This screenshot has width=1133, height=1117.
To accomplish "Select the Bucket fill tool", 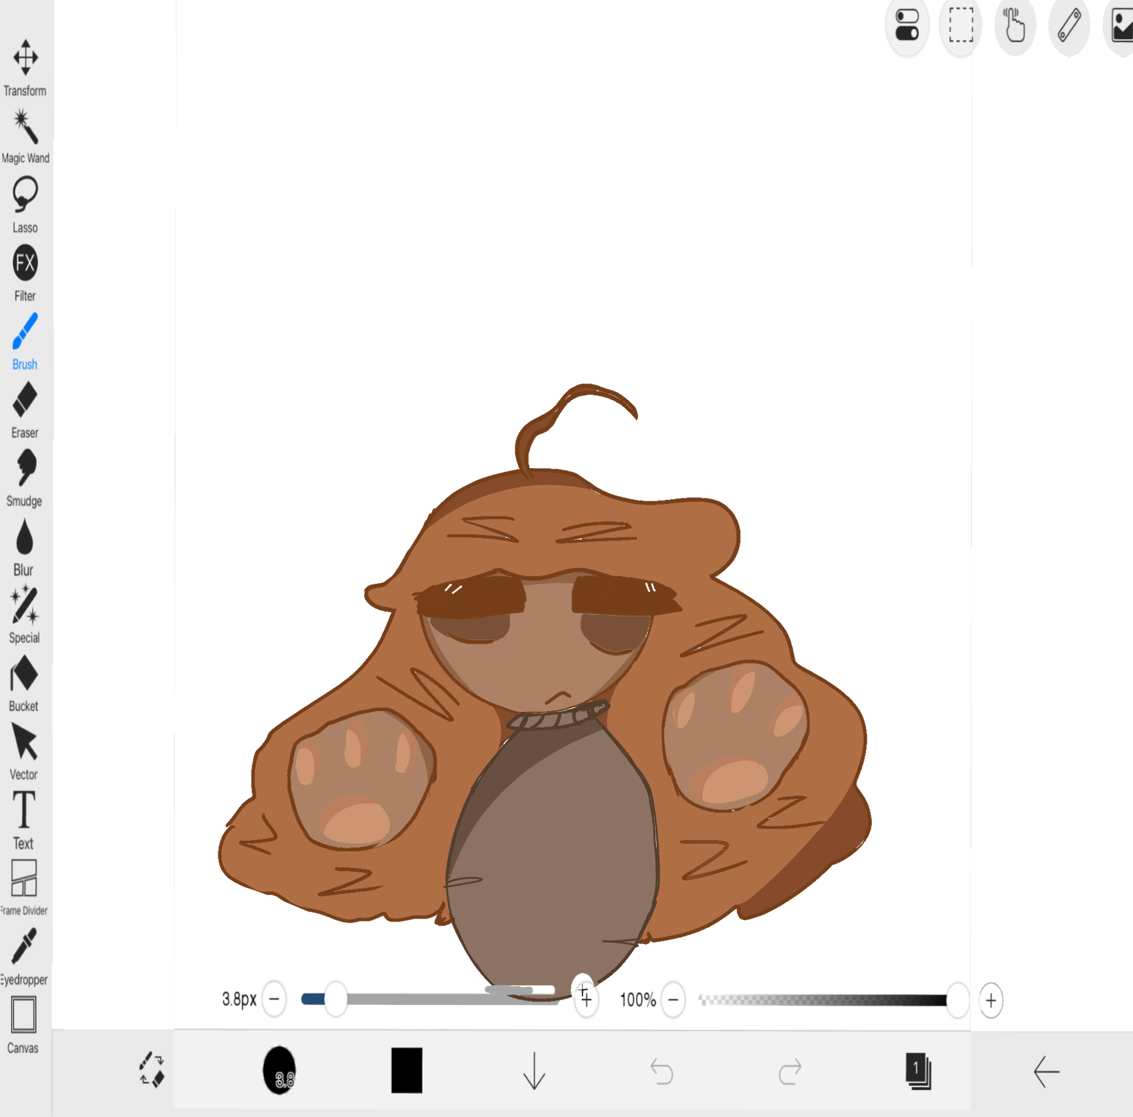I will click(x=24, y=674).
